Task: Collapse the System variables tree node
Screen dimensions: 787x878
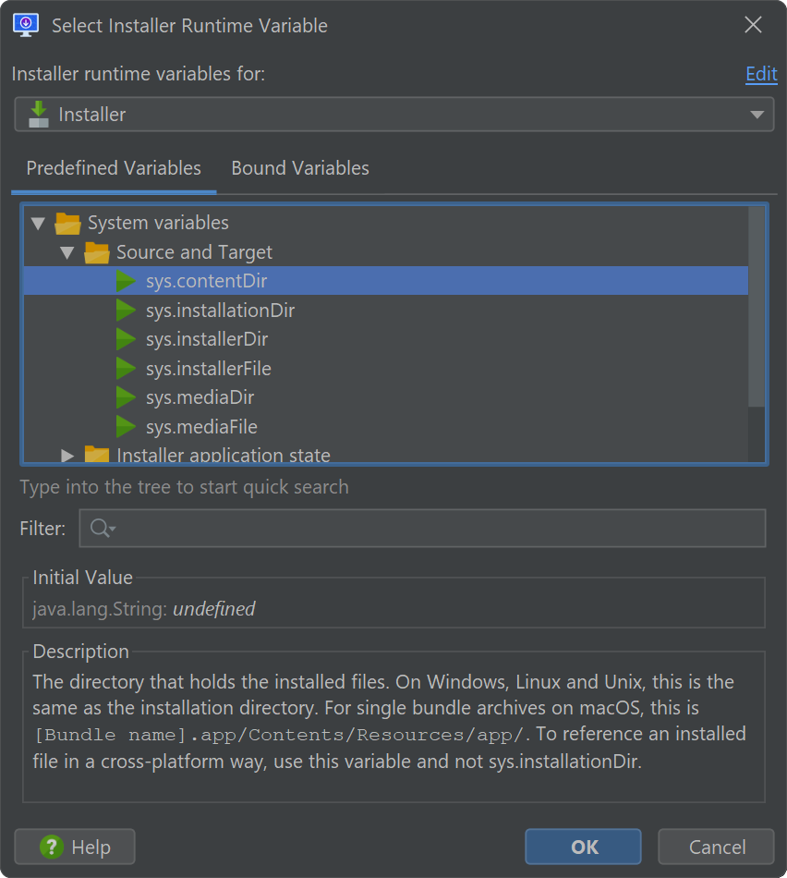Action: [38, 224]
